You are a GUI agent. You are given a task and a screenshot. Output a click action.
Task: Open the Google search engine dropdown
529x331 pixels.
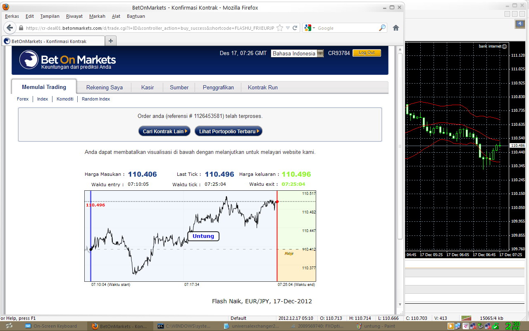click(x=310, y=28)
